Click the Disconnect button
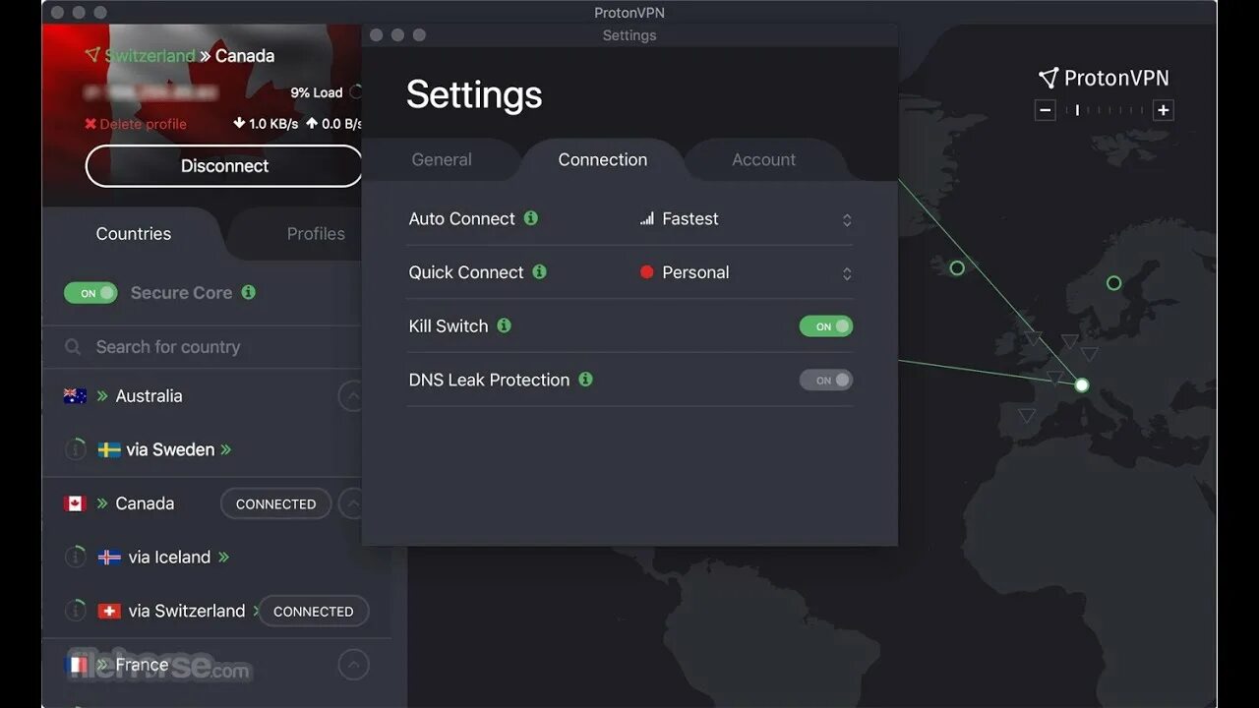Image resolution: width=1259 pixels, height=708 pixels. [224, 166]
